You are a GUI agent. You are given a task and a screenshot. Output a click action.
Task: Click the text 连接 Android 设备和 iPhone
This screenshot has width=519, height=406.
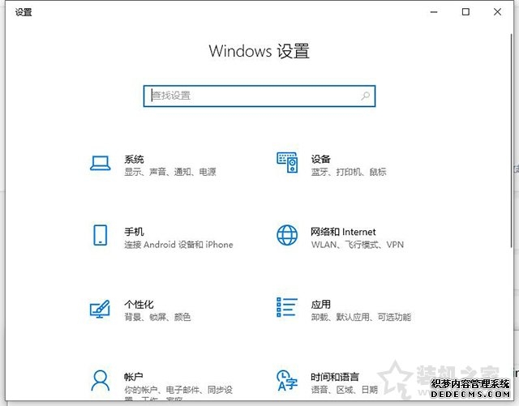pos(178,245)
